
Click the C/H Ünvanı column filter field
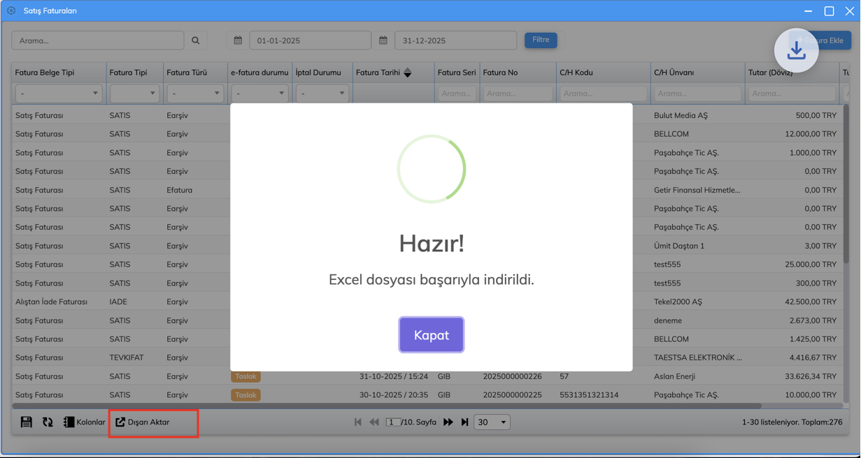coord(697,94)
